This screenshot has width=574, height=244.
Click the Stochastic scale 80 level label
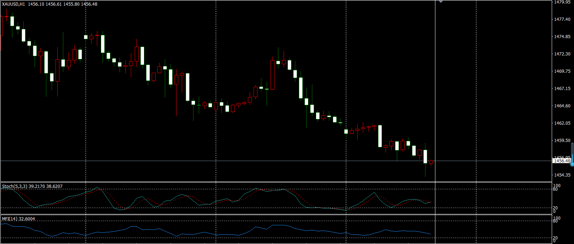click(x=555, y=189)
